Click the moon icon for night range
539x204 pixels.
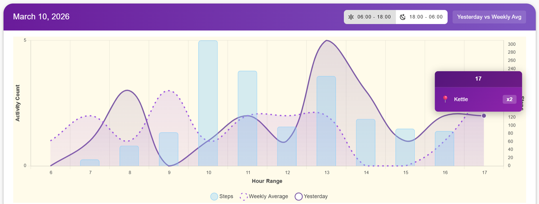coord(403,17)
